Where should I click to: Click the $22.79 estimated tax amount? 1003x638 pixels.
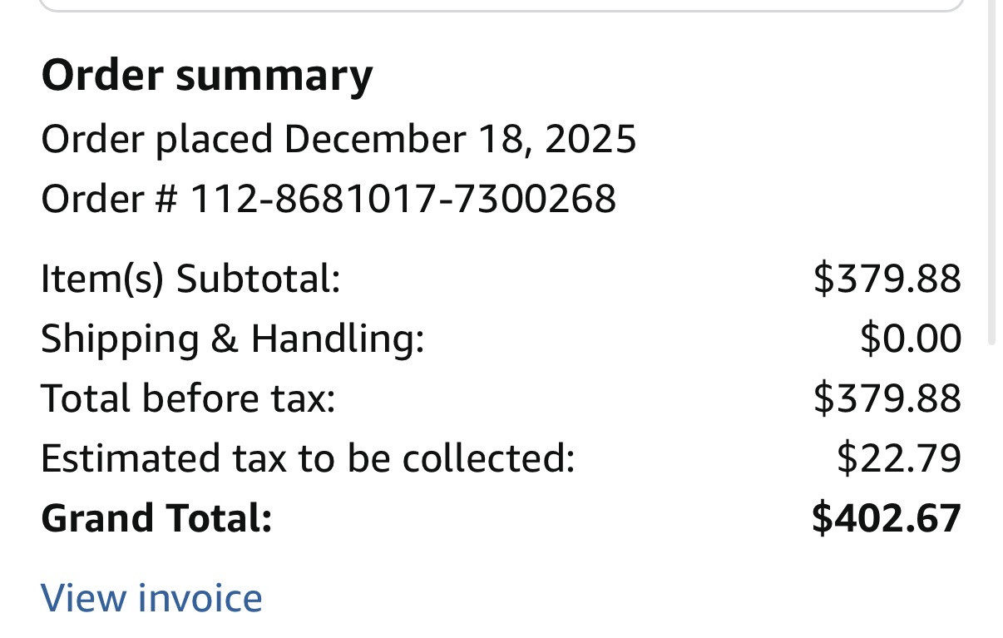pos(899,457)
